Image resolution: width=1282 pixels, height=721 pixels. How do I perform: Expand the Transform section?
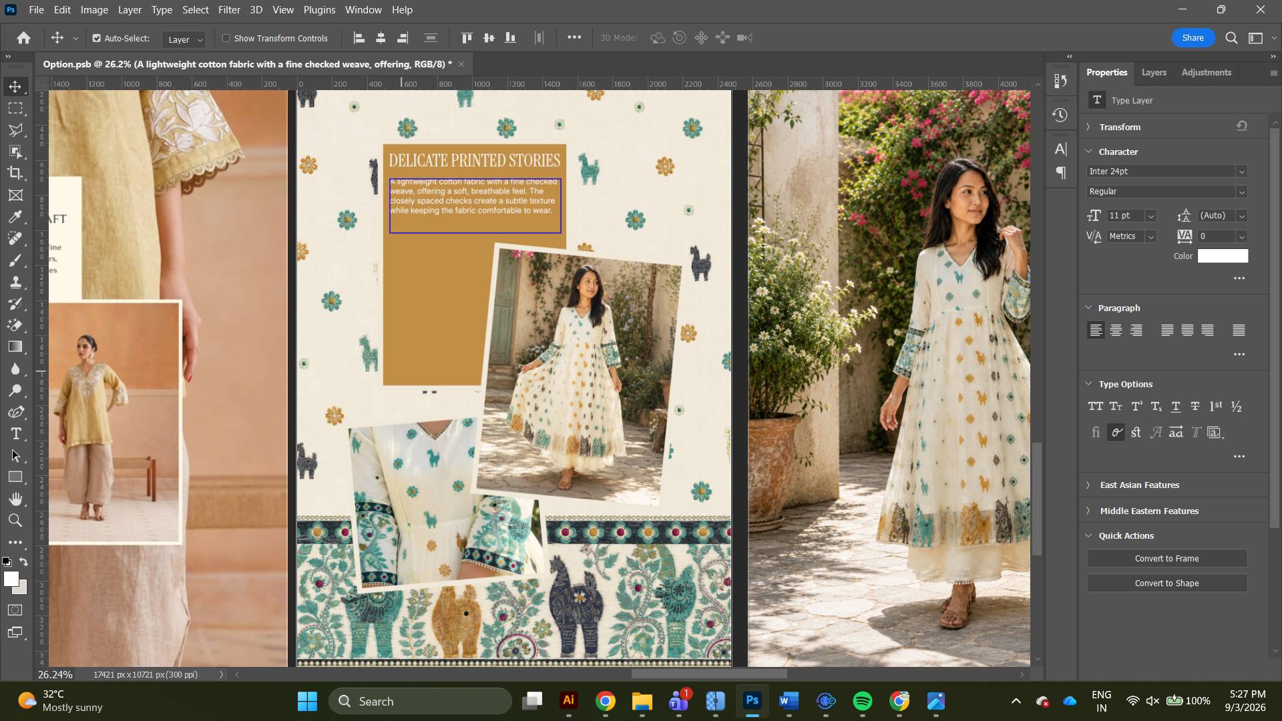pos(1120,127)
